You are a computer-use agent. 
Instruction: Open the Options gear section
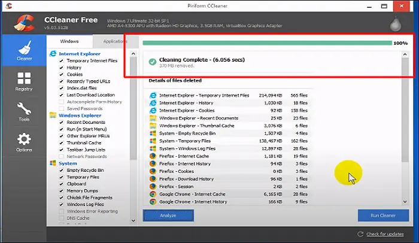click(x=24, y=142)
